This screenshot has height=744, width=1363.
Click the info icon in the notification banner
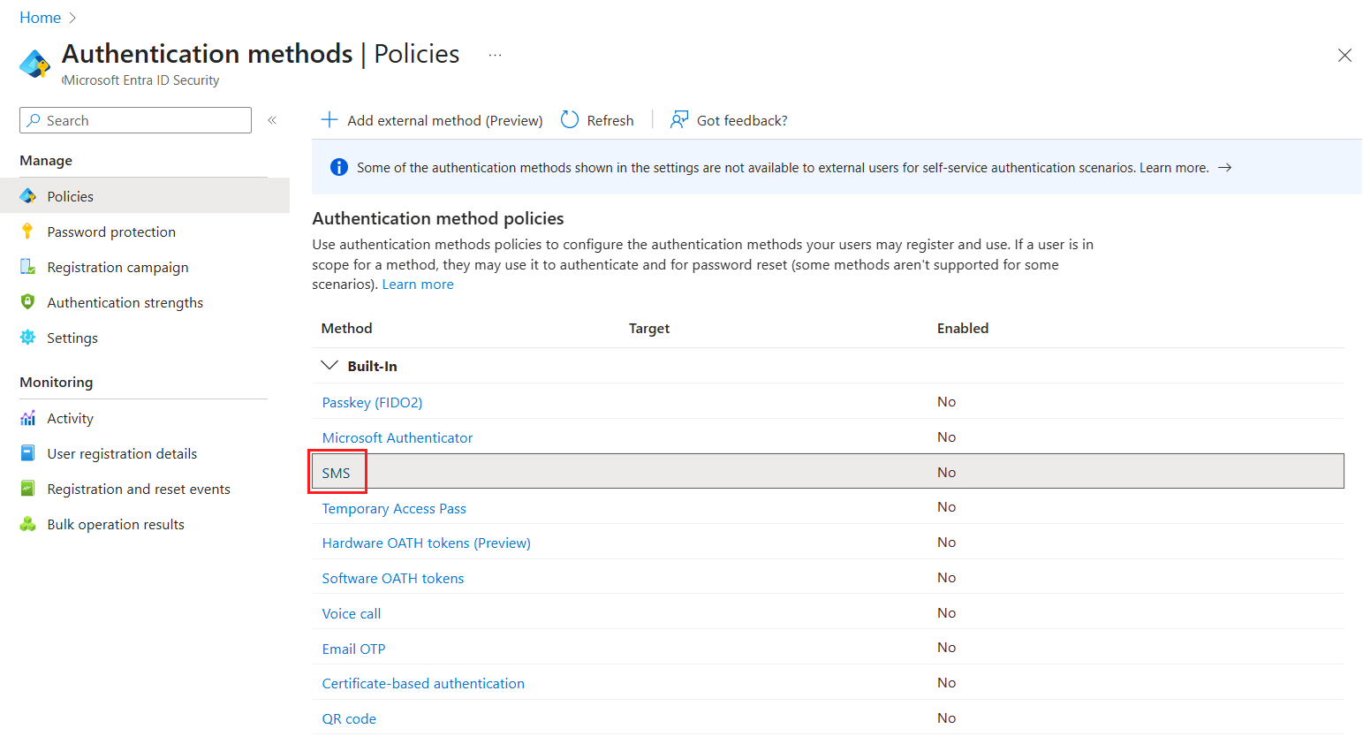click(338, 166)
